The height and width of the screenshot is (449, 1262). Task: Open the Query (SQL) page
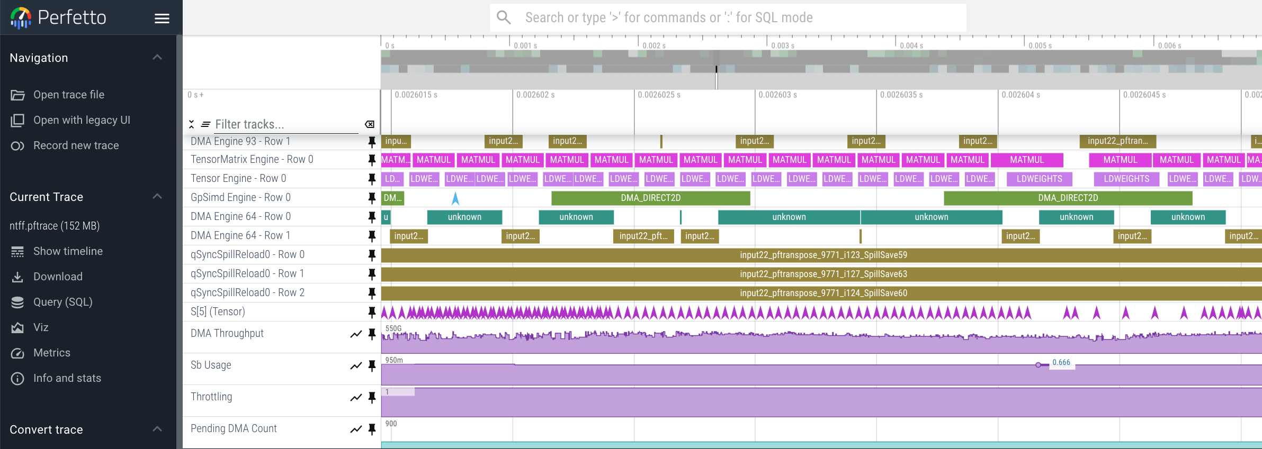tap(62, 302)
